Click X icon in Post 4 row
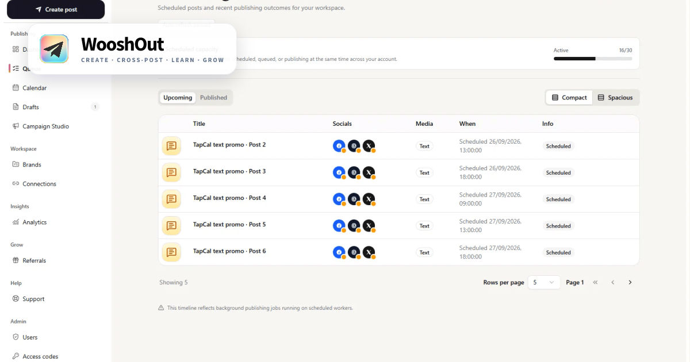690x362 pixels. click(x=369, y=199)
